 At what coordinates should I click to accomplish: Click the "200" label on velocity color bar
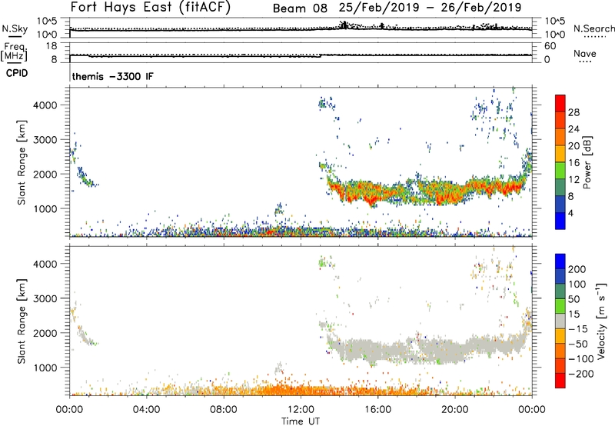click(x=577, y=269)
